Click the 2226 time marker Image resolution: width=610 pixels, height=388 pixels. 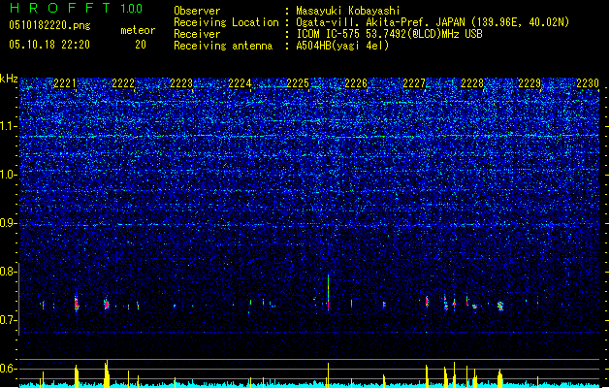[x=356, y=83]
